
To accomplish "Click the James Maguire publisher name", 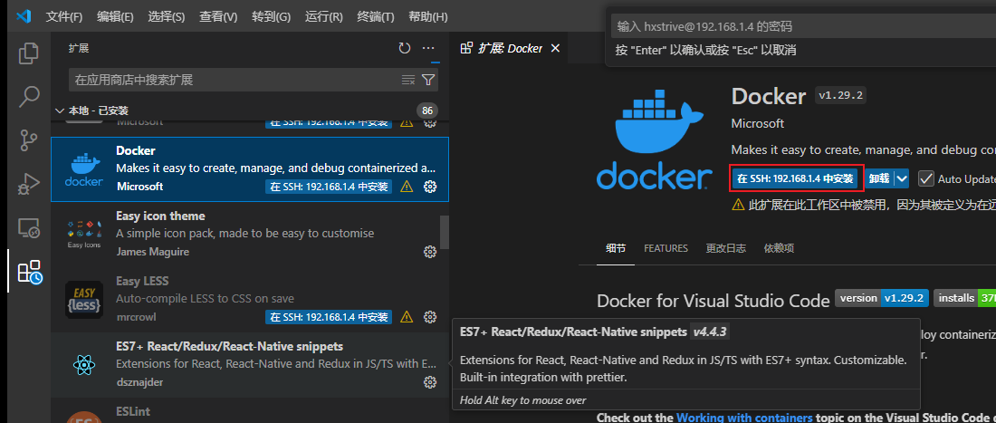I will [x=152, y=252].
